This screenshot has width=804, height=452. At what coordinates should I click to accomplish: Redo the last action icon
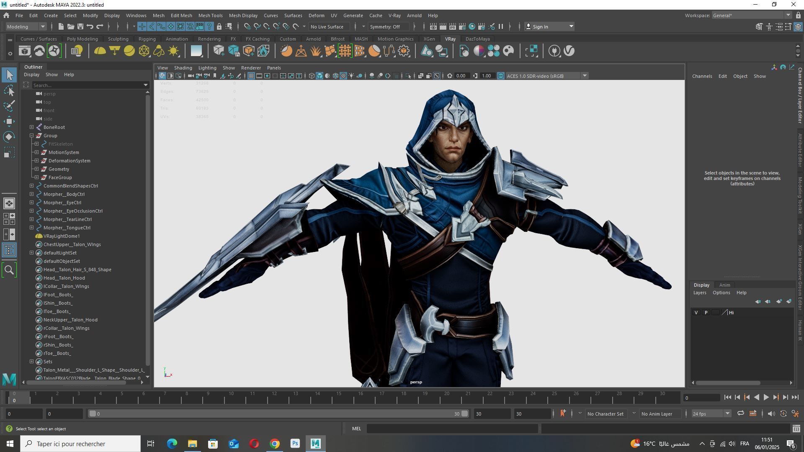100,27
